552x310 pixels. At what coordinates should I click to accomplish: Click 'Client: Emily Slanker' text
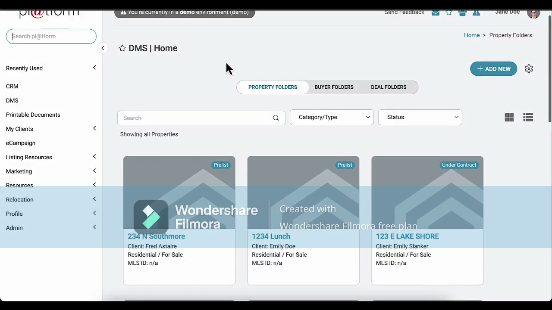tap(402, 246)
